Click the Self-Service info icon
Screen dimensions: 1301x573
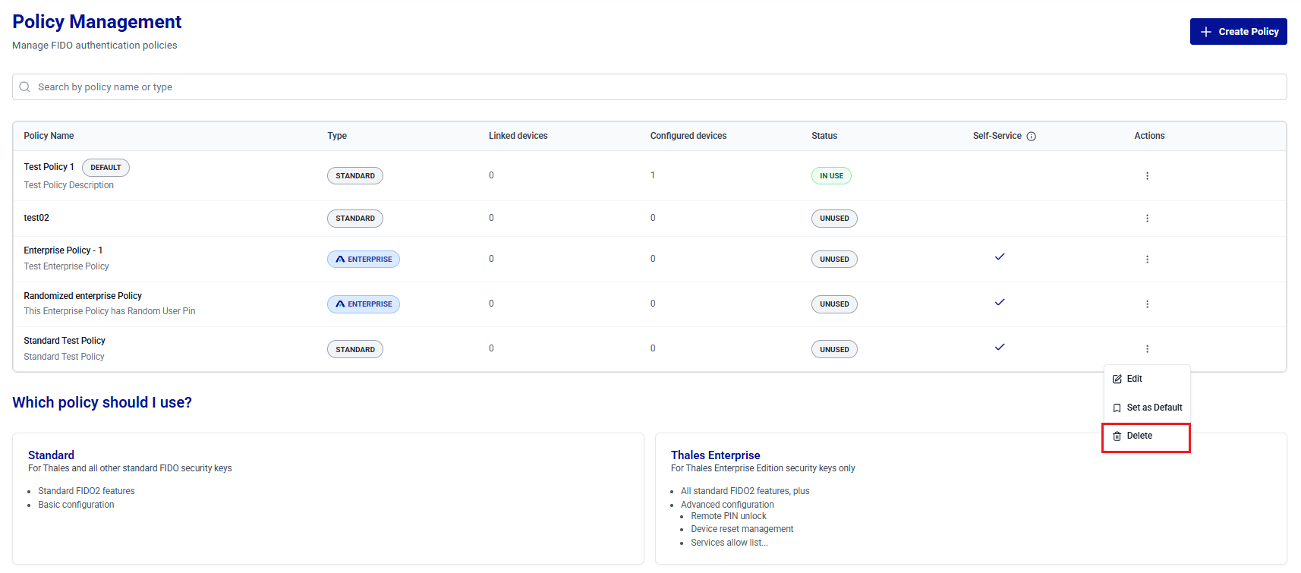[x=1031, y=137]
